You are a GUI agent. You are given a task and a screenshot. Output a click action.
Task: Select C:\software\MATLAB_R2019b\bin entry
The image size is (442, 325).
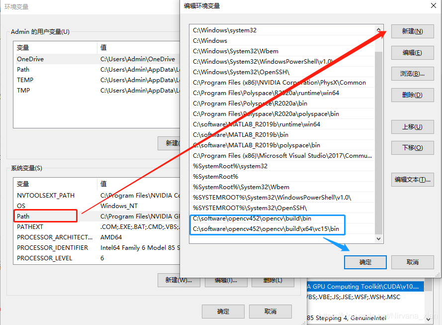click(x=282, y=134)
